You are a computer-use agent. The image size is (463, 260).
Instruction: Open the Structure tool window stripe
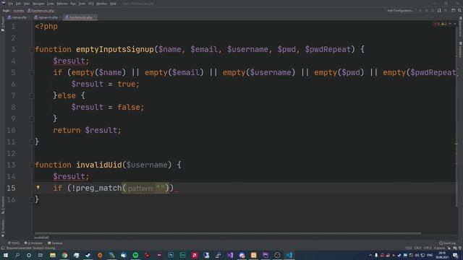click(3, 205)
